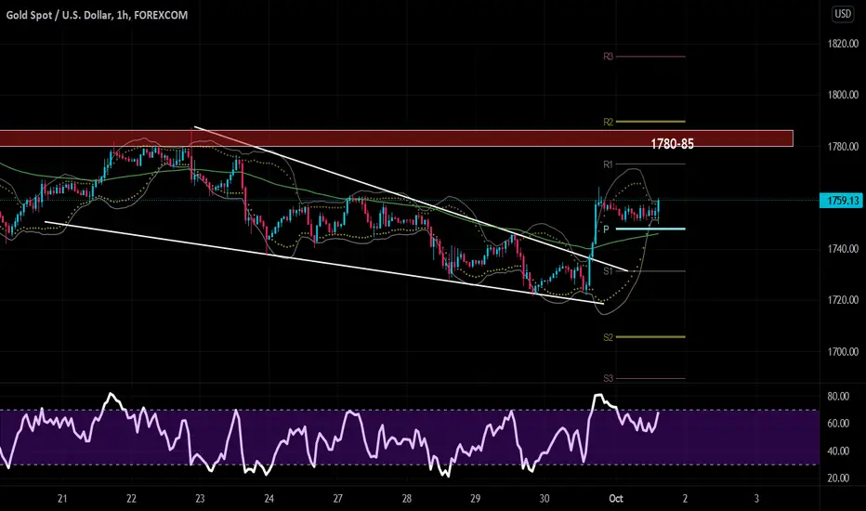The height and width of the screenshot is (511, 866).
Task: Click date label 28 on time axis
Action: [x=406, y=499]
